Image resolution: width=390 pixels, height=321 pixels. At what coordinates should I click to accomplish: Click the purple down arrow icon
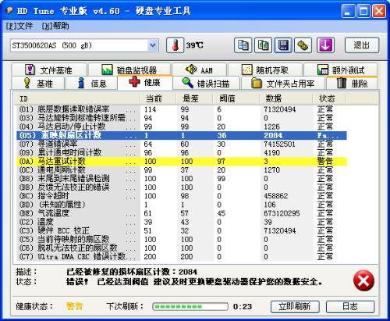click(325, 45)
